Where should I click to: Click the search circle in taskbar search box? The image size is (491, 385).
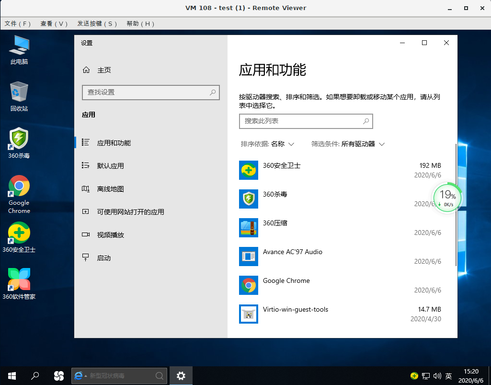click(160, 375)
